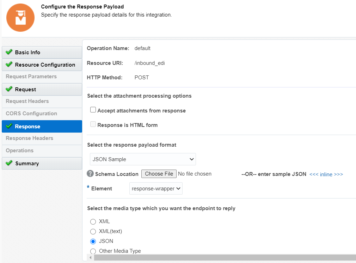Click the inline sample JSON link
Screen dimensions: 356x263
click(x=326, y=174)
